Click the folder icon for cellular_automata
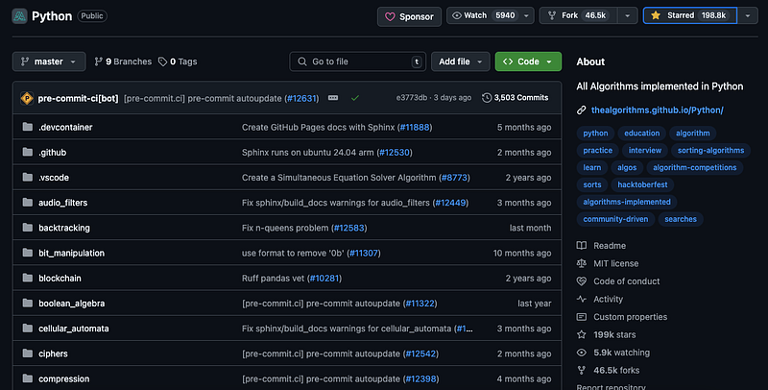768x390 pixels. click(x=28, y=328)
